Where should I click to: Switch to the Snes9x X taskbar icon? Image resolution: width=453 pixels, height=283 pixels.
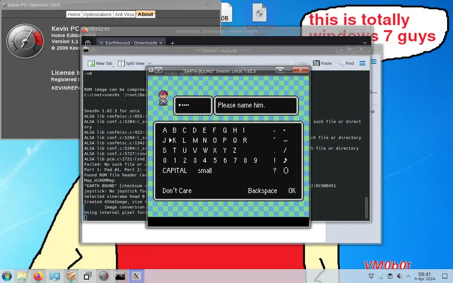(x=136, y=276)
